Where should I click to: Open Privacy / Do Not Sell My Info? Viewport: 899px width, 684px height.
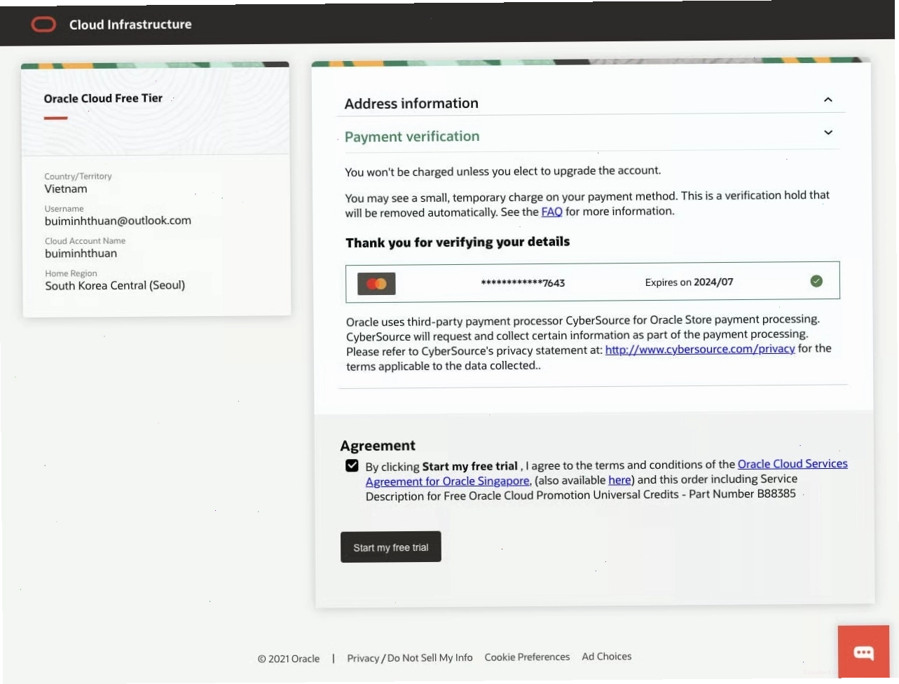pyautogui.click(x=410, y=658)
